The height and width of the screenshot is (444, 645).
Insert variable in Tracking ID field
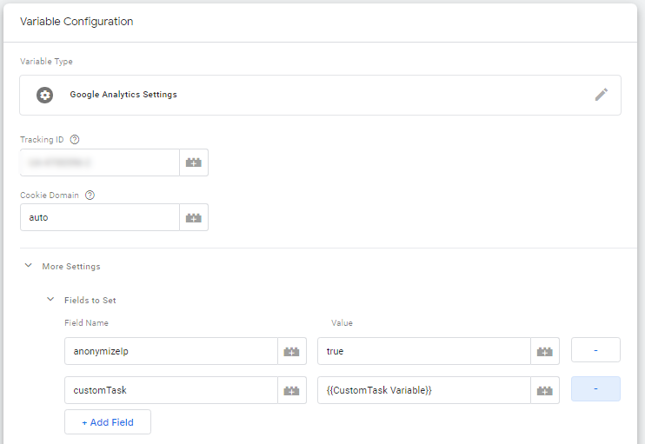(x=194, y=162)
